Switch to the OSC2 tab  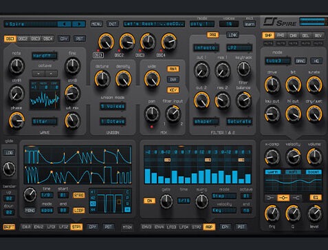pyautogui.click(x=23, y=39)
